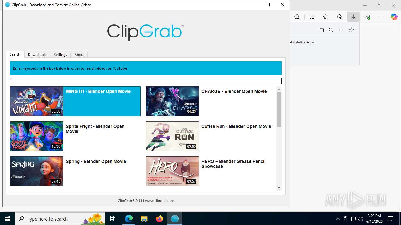Maximize the ClipGrab window
Image resolution: width=401 pixels, height=225 pixels.
pyautogui.click(x=268, y=5)
